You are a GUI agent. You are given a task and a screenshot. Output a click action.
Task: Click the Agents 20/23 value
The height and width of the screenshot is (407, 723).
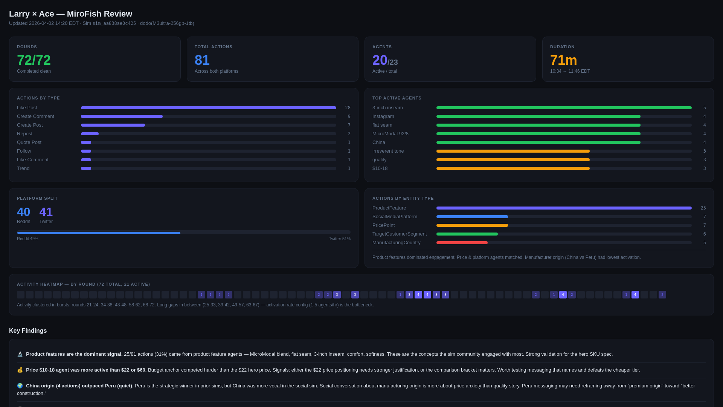[385, 60]
